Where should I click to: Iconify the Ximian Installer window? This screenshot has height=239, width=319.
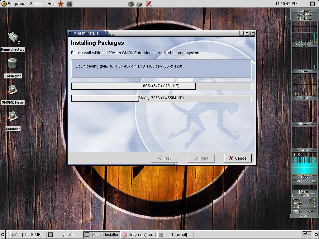[241, 33]
